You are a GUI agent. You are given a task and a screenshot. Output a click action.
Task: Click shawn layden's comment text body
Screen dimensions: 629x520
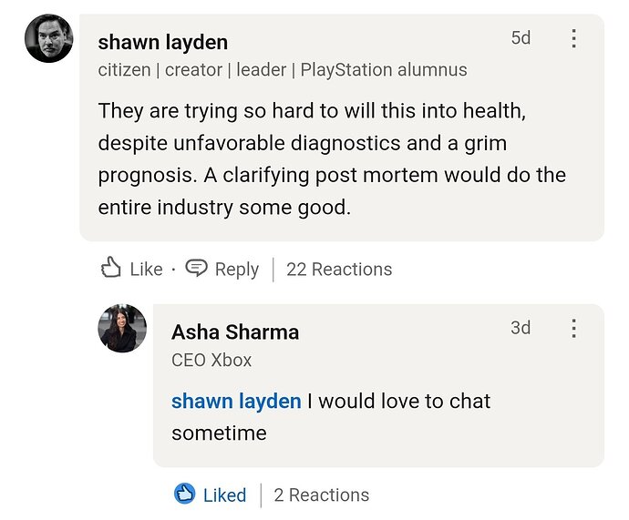click(x=332, y=159)
